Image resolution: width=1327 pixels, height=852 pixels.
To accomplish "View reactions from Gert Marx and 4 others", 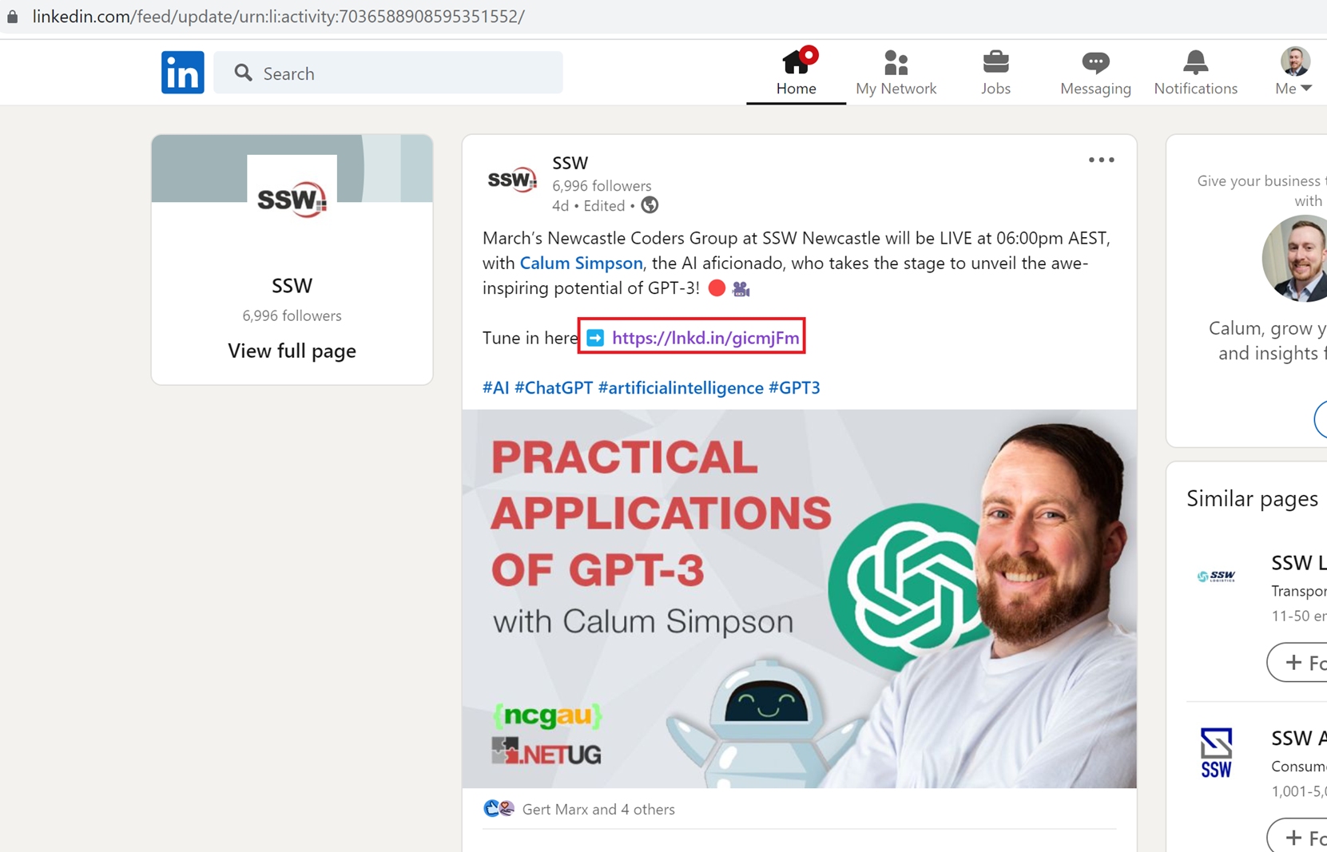I will [x=598, y=809].
